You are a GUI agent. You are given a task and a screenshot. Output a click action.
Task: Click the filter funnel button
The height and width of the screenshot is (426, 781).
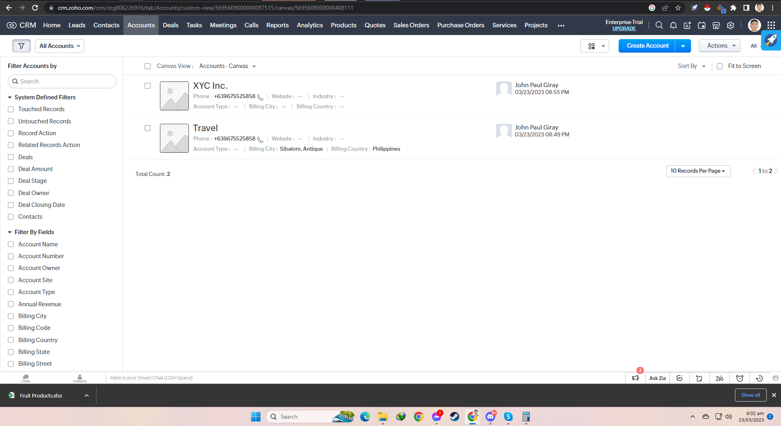pyautogui.click(x=22, y=46)
